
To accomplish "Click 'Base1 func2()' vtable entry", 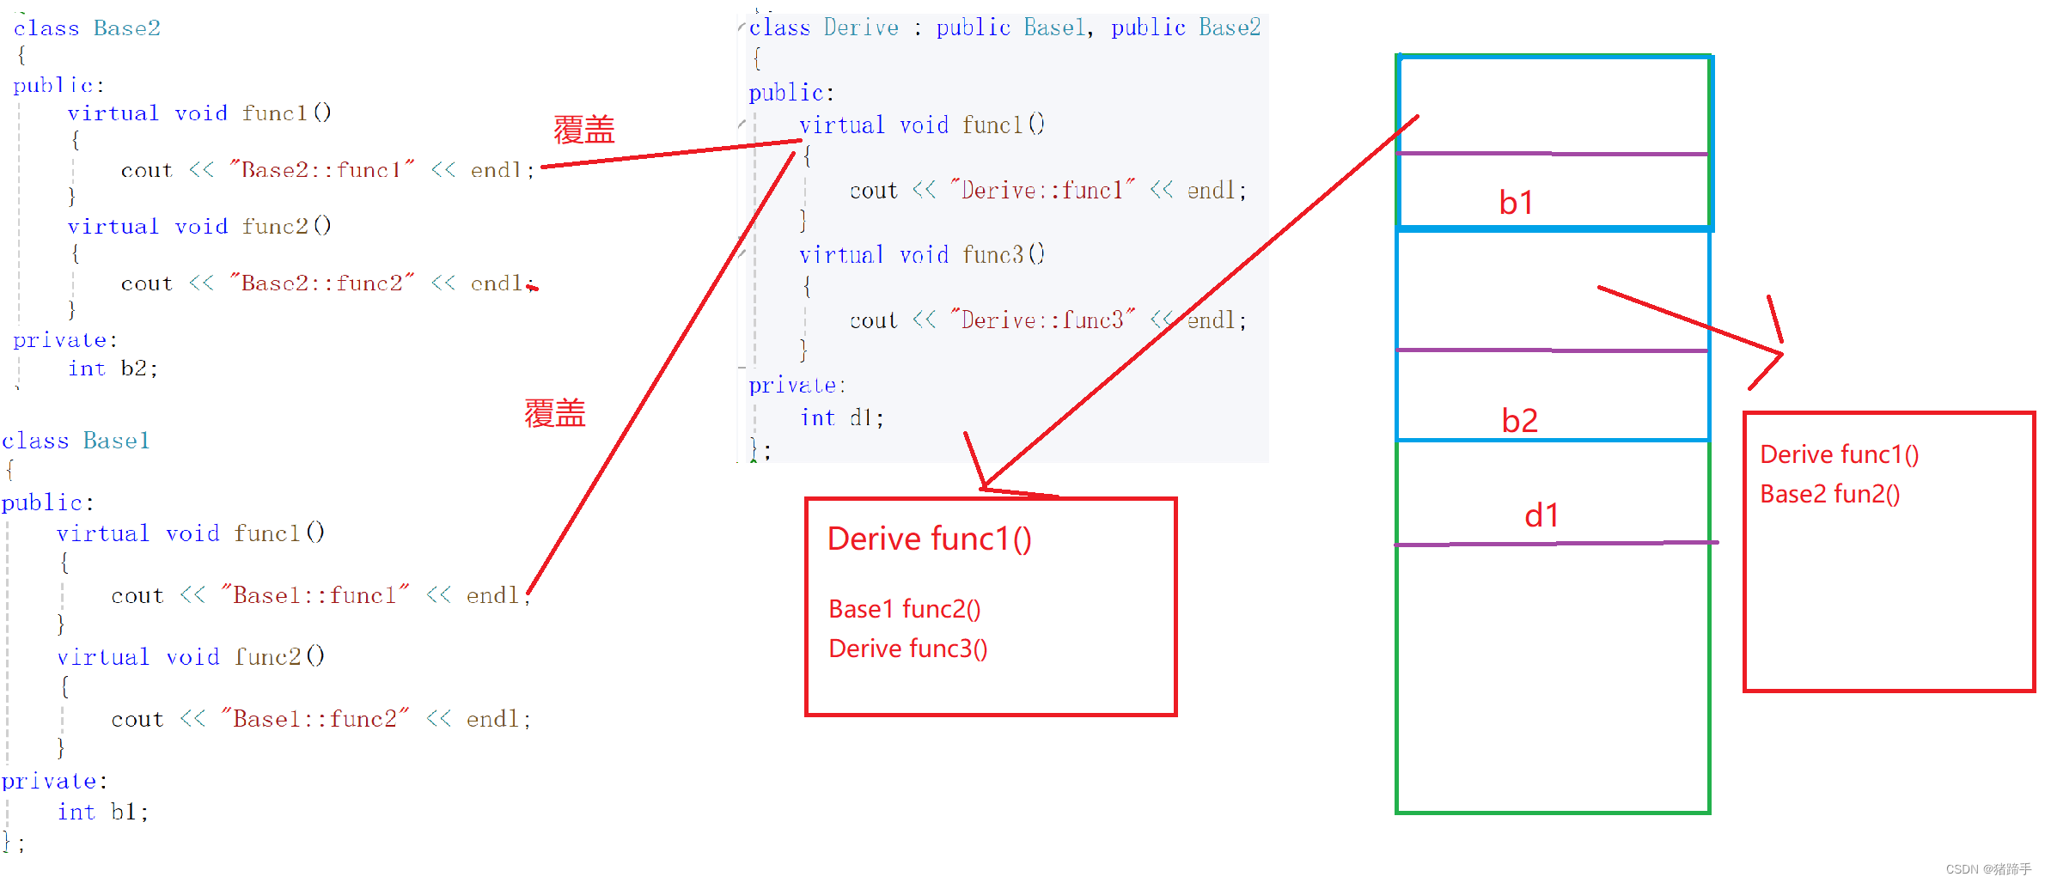I will click(905, 609).
